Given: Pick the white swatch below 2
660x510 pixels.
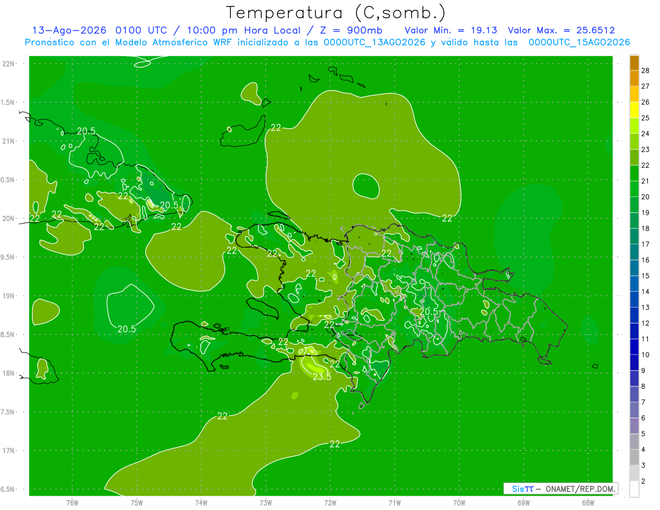Looking at the screenshot, I should tap(634, 489).
